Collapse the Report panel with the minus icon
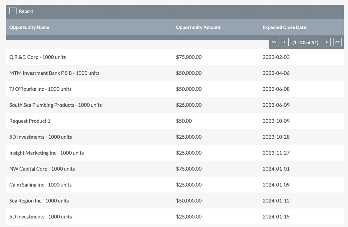This screenshot has height=227, width=348. pos(13,11)
